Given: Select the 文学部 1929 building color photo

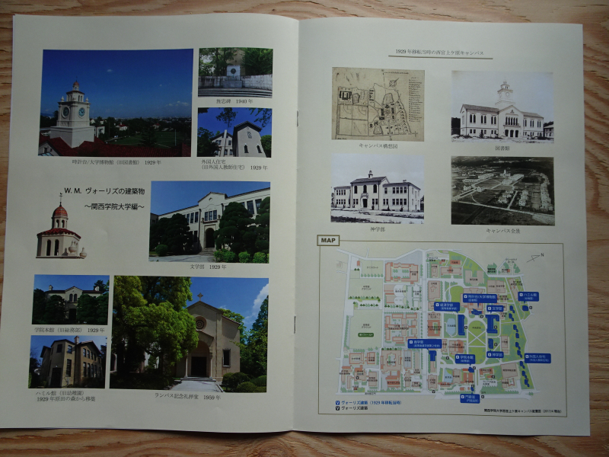Looking at the screenshot, I should click(x=210, y=222).
